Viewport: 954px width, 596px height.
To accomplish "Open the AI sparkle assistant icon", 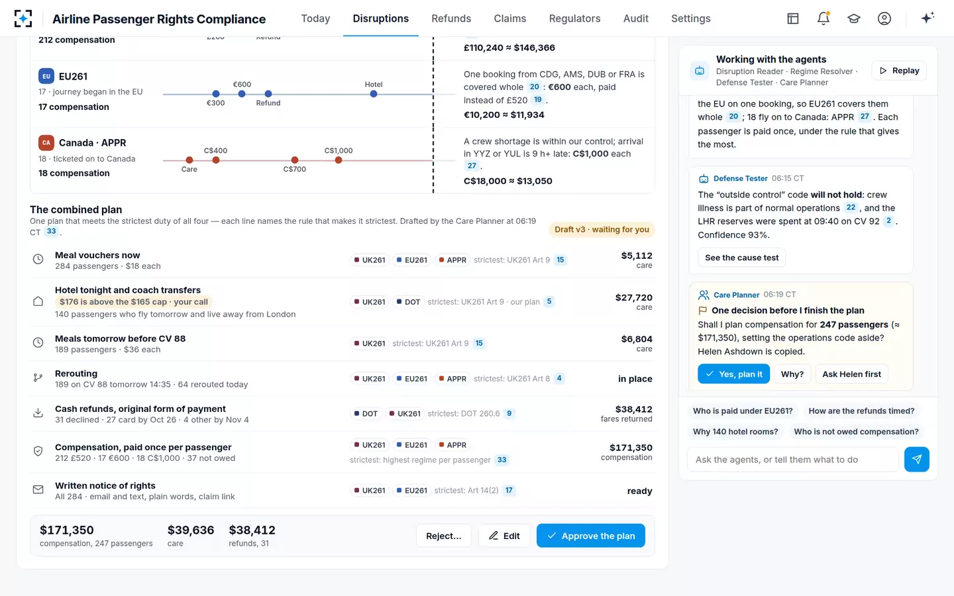I will pyautogui.click(x=927, y=18).
